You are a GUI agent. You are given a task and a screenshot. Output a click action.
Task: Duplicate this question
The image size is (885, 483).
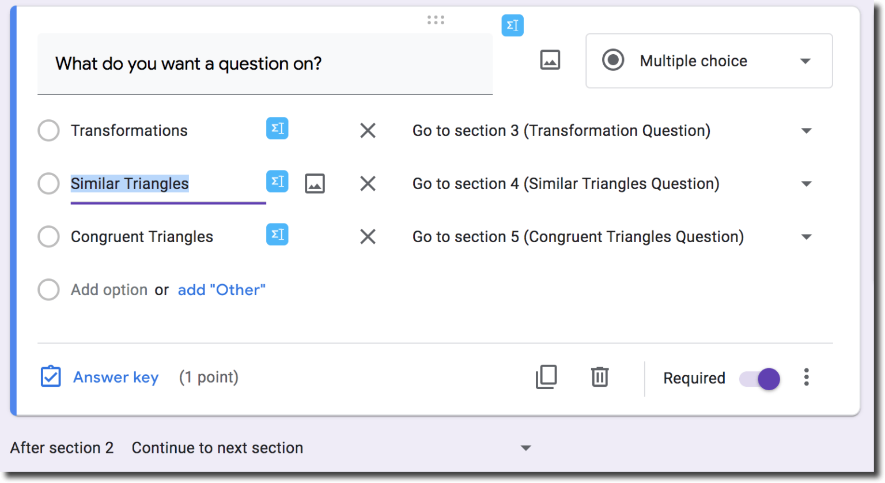tap(546, 377)
